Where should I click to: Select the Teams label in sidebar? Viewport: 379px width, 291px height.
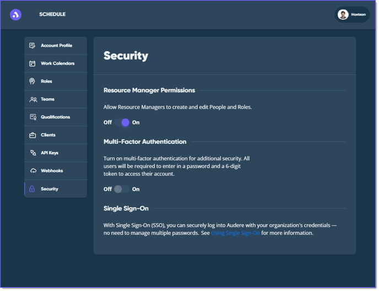click(47, 99)
